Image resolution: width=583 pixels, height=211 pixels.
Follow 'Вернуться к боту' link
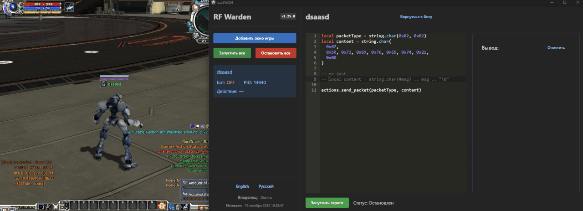(x=416, y=17)
